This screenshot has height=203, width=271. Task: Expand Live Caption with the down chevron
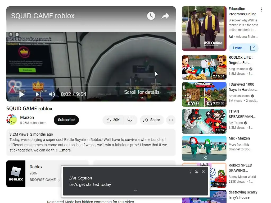(x=135, y=191)
